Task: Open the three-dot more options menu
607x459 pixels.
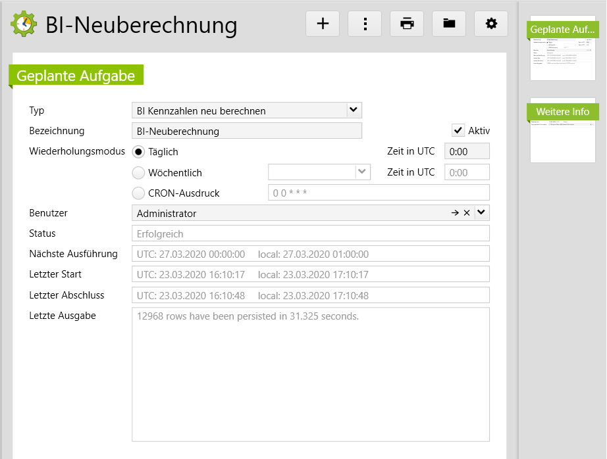Action: tap(365, 24)
